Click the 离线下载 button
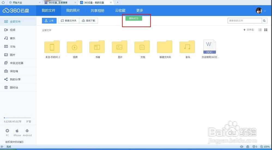The width and height of the screenshot is (272, 150). 89,20
